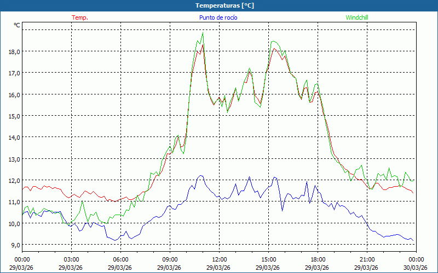
Task: Select the green Windchill legend label
Action: [356, 17]
